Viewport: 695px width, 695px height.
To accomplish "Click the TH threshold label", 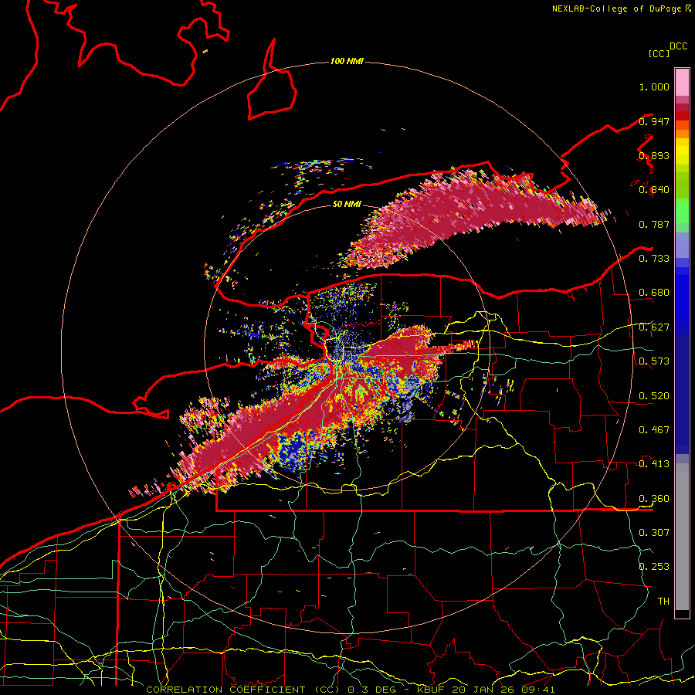I will pos(663,601).
